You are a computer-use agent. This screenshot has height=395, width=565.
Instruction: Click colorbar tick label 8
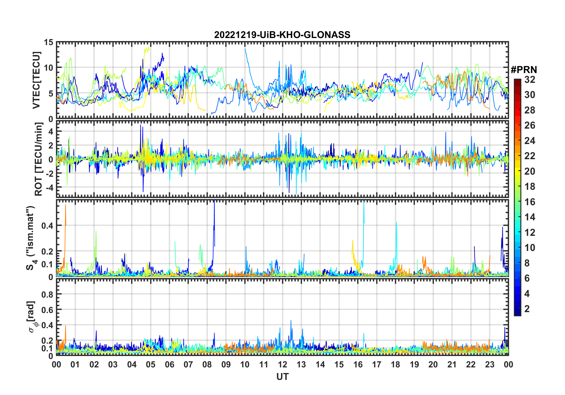coord(527,263)
